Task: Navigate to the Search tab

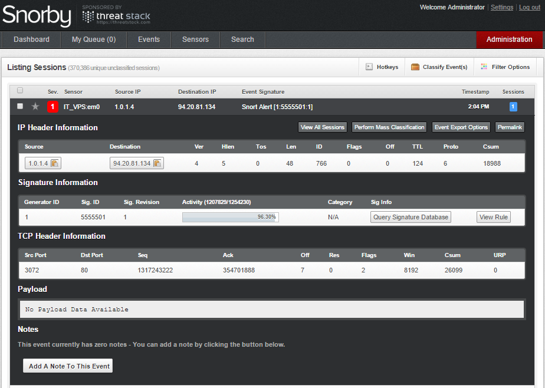Action: (242, 40)
